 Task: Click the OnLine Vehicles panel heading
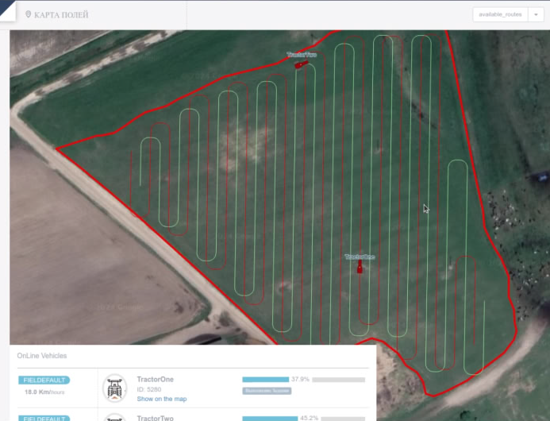(x=42, y=356)
